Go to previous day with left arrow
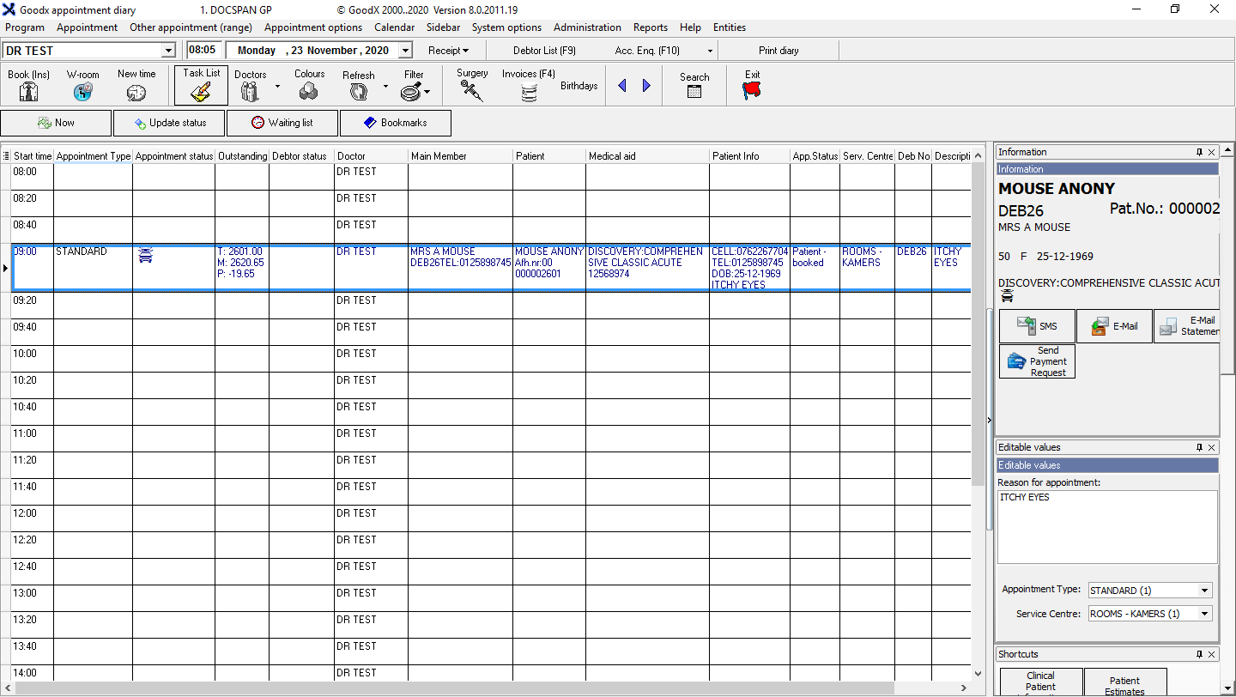 [x=622, y=86]
